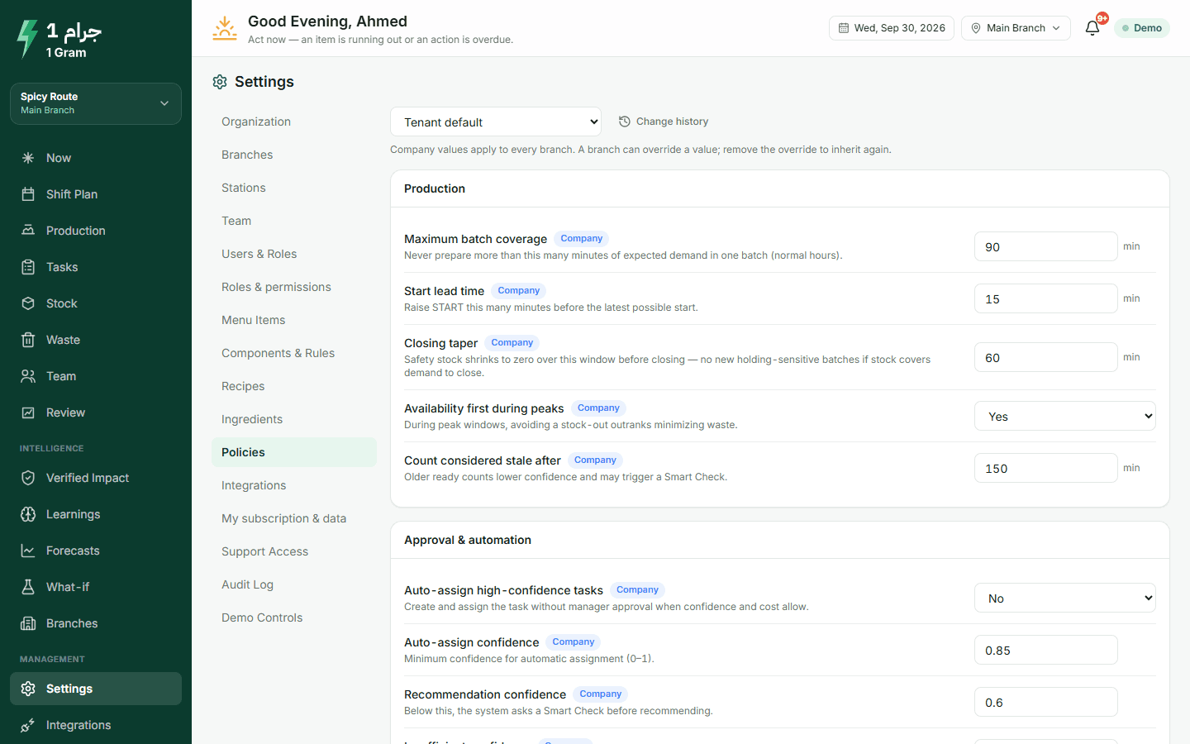
Task: Click the Change history link
Action: (664, 122)
